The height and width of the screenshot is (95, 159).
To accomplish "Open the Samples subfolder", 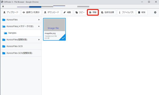I will [21, 33].
